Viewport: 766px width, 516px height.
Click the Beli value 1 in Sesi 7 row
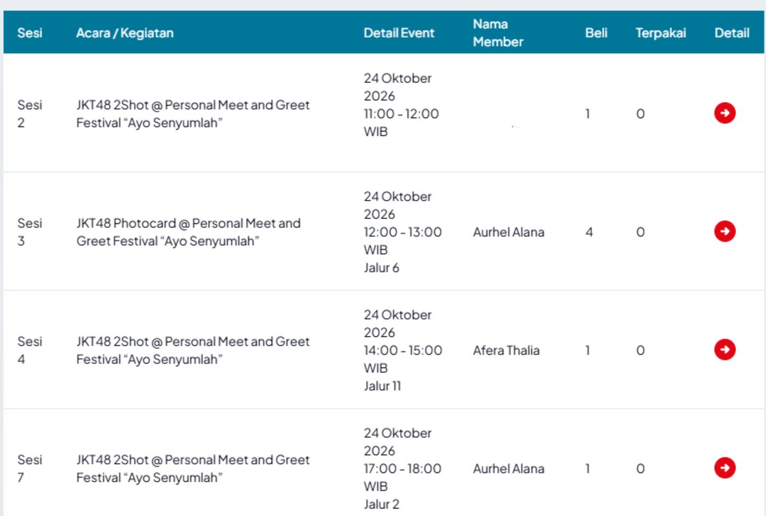588,468
